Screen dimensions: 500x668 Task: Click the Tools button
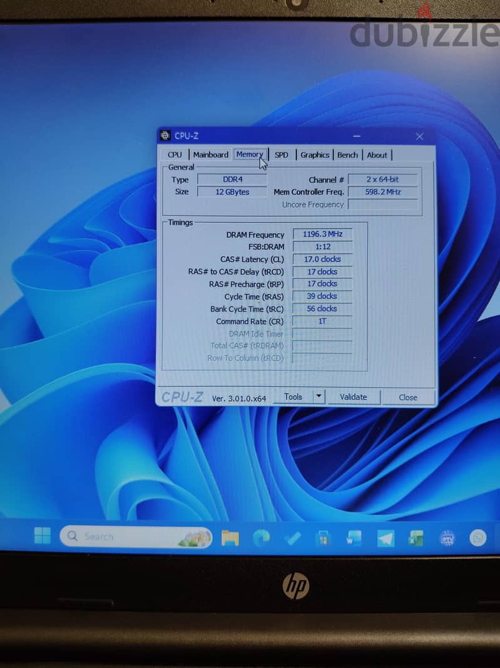click(293, 397)
